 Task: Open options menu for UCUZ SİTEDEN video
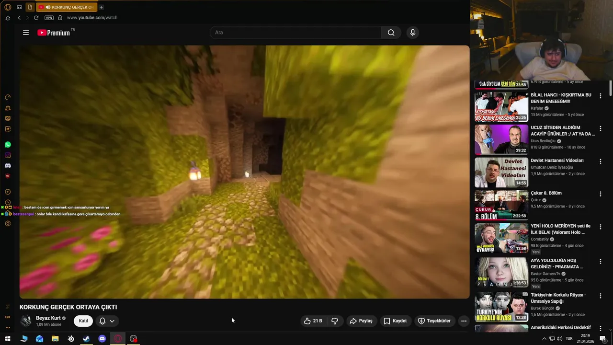[600, 128]
